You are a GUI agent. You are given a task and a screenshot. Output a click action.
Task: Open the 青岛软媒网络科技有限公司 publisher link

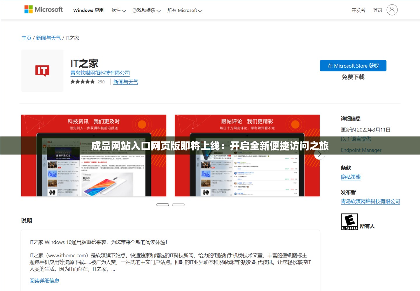(x=370, y=201)
